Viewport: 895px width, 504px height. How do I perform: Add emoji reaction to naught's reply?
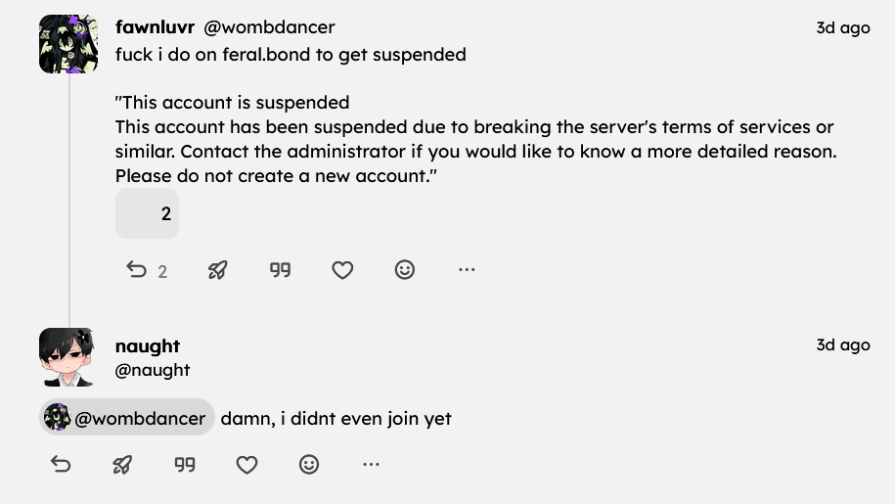tap(309, 465)
